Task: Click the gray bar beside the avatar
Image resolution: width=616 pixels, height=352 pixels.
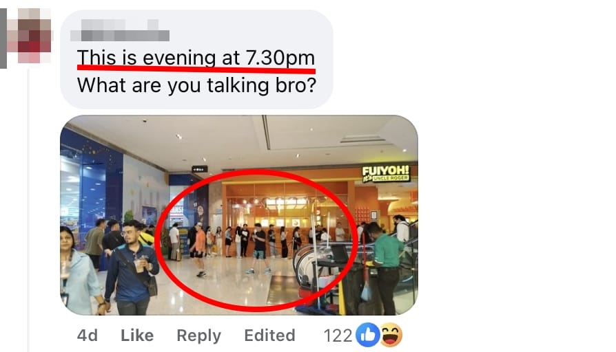Action: click(x=3, y=38)
